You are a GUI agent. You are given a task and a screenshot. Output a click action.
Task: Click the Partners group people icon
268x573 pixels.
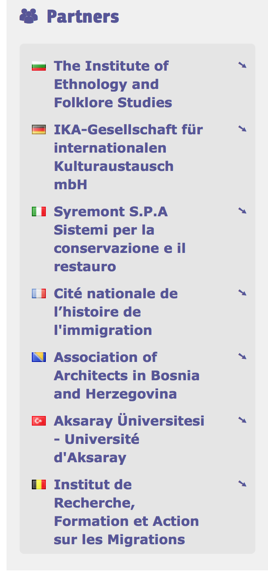click(x=28, y=17)
